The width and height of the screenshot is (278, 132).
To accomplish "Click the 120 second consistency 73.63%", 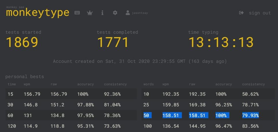I will click(112, 126).
